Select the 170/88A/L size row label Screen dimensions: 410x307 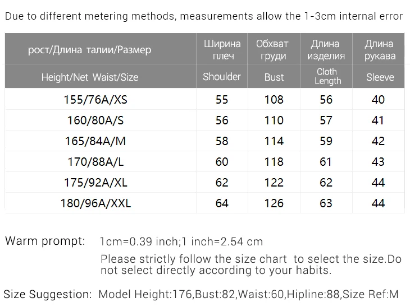point(95,162)
